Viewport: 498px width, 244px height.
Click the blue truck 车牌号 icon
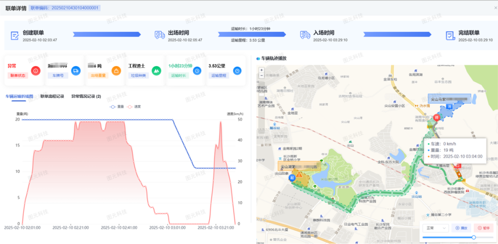[x=76, y=71]
